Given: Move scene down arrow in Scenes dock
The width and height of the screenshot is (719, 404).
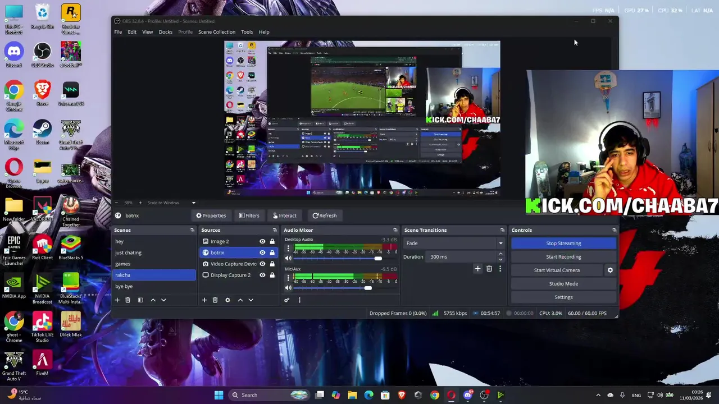Looking at the screenshot, I should click(163, 300).
